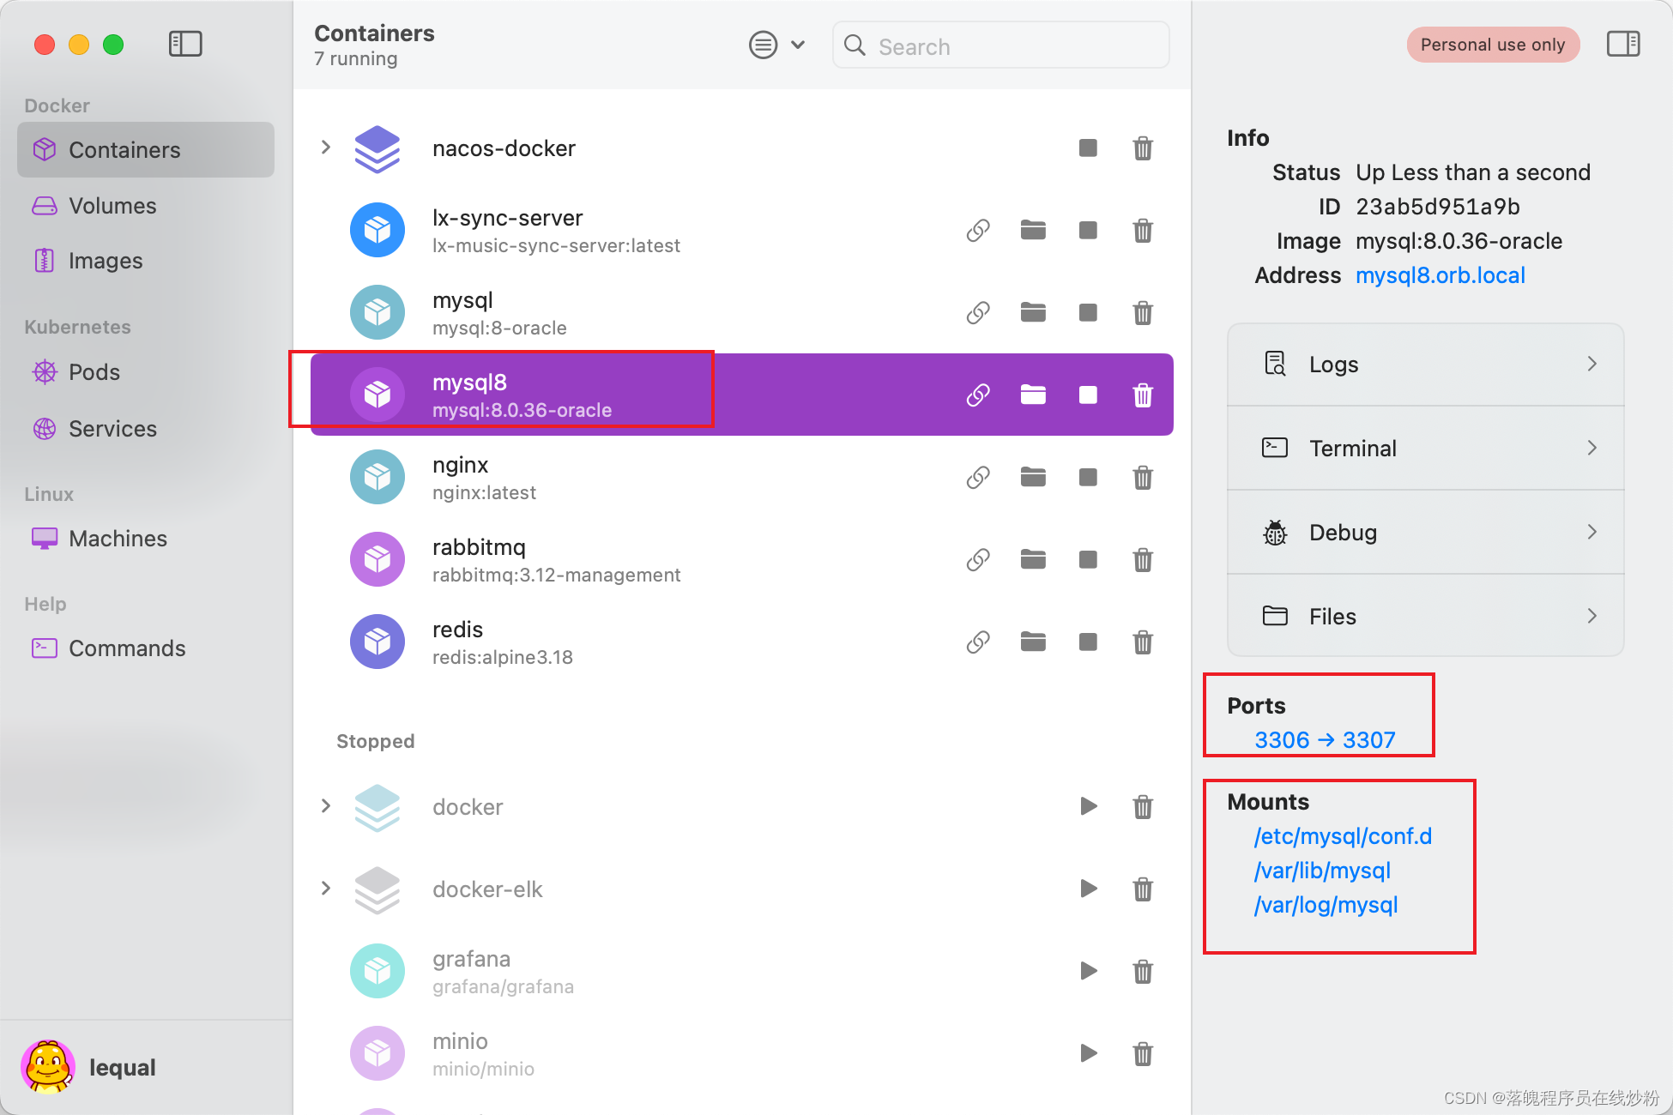Open link for redis container

click(x=978, y=642)
